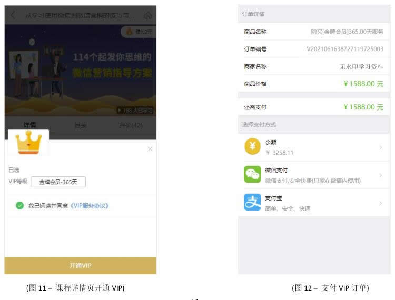395x300 pixels.
Task: Click order number V202106163872...
Action: pyautogui.click(x=345, y=49)
